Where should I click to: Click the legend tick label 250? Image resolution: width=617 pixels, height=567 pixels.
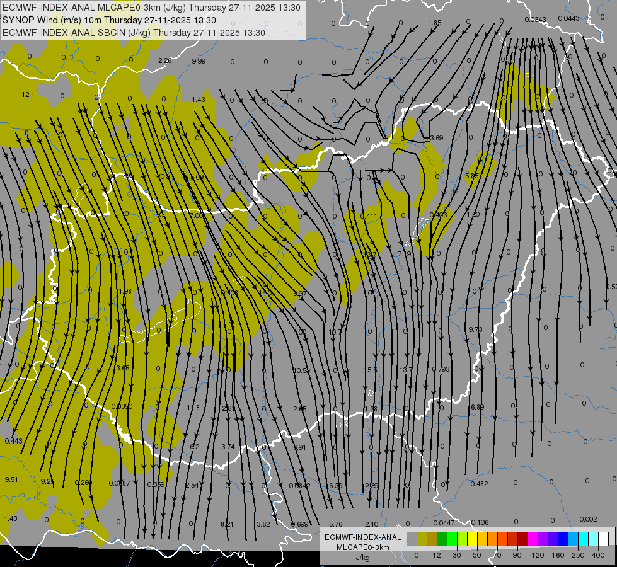578,555
